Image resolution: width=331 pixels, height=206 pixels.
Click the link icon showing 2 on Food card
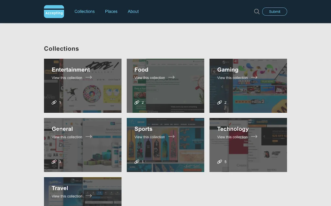tap(137, 102)
